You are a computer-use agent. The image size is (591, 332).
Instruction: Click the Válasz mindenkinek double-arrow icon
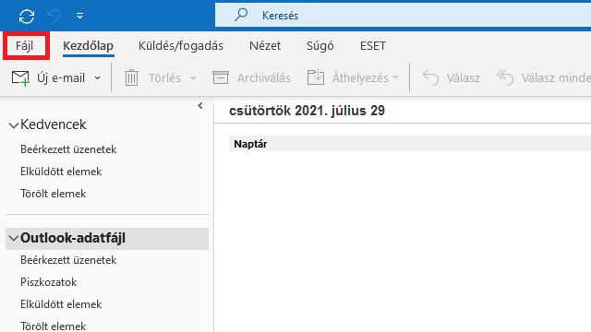point(505,77)
